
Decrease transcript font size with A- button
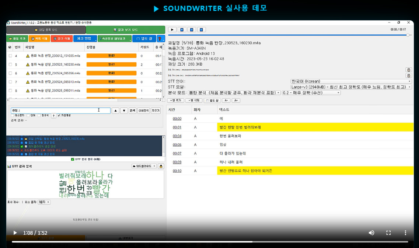[226, 101]
